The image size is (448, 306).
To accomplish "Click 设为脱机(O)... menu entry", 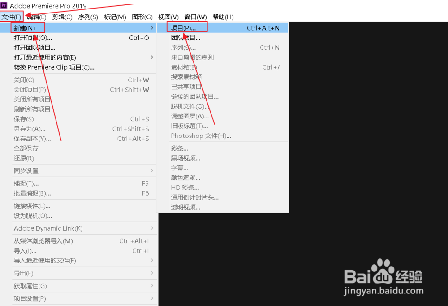I will 78,216.
